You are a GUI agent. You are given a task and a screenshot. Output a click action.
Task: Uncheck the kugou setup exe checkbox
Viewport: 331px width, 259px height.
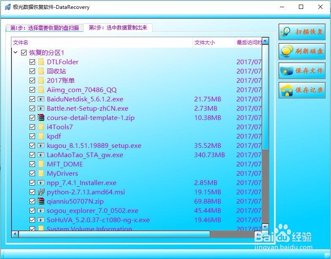pyautogui.click(x=32, y=145)
